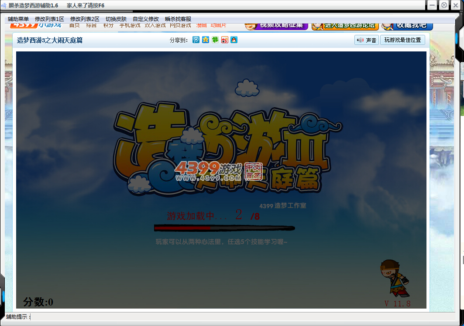Open the 修改列表1区 menu
Viewport: 464px width, 326px height.
(49, 19)
